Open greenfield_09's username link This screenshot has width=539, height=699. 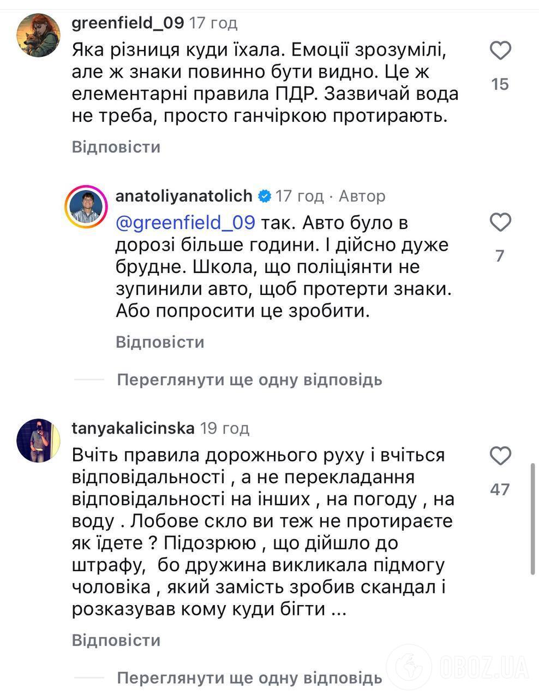click(127, 22)
